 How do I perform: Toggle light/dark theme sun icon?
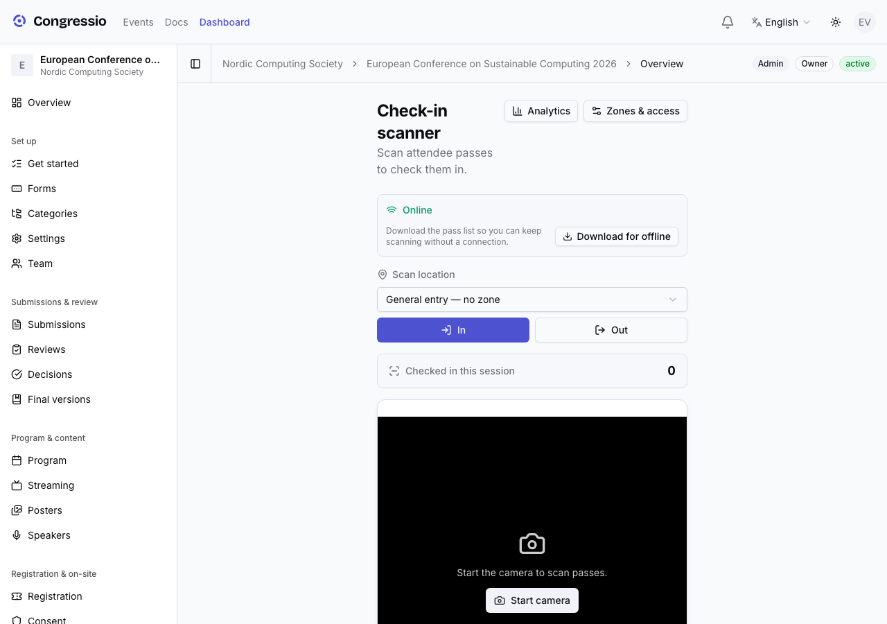pos(836,22)
